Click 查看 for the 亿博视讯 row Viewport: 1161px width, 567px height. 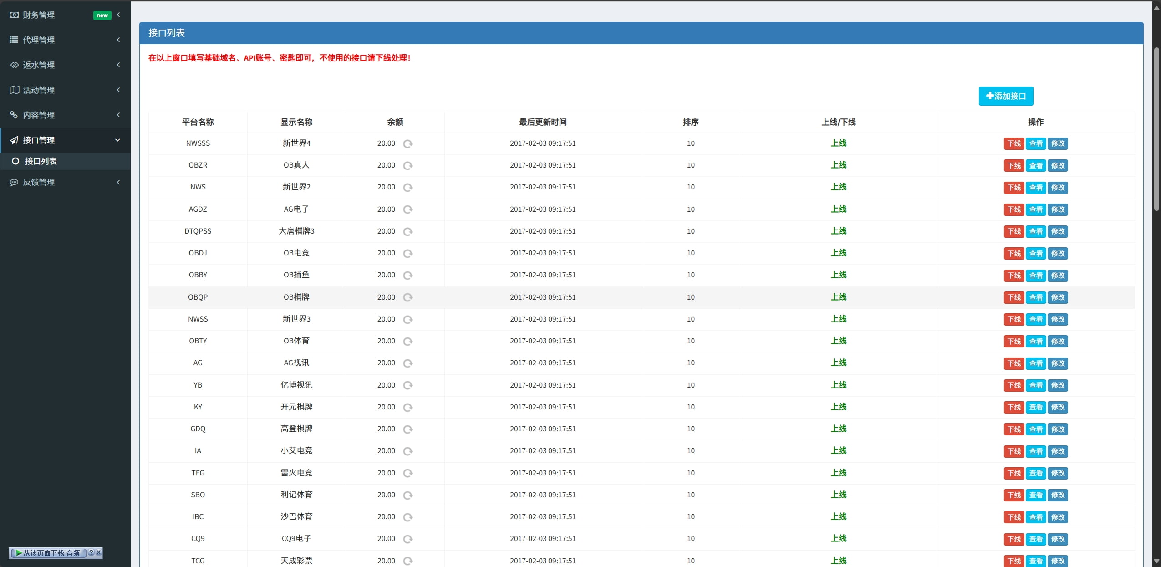pos(1035,385)
